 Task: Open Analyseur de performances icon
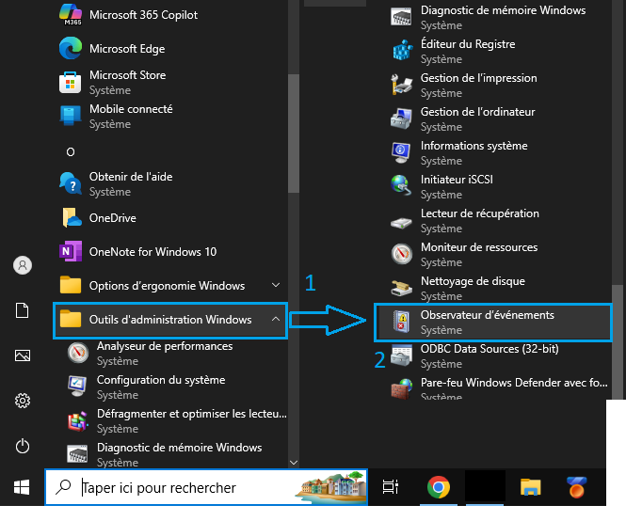[x=78, y=353]
